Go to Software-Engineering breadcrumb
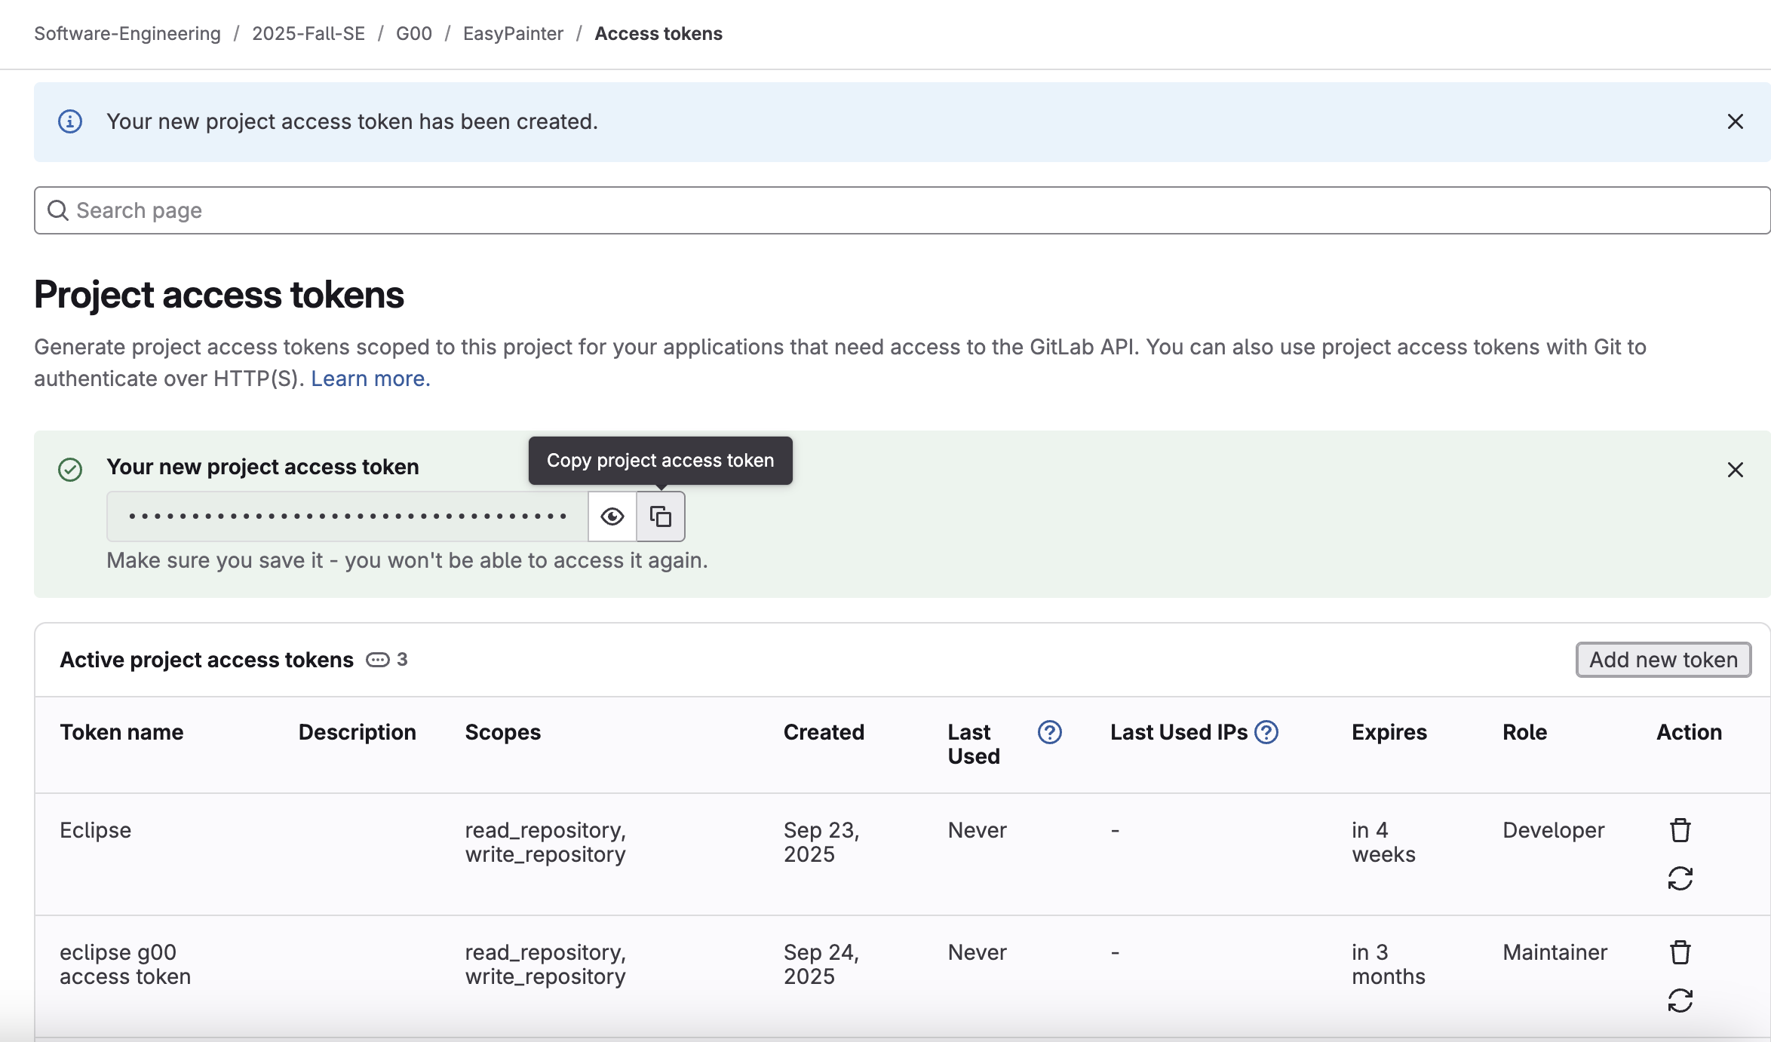The image size is (1771, 1042). pos(127,34)
